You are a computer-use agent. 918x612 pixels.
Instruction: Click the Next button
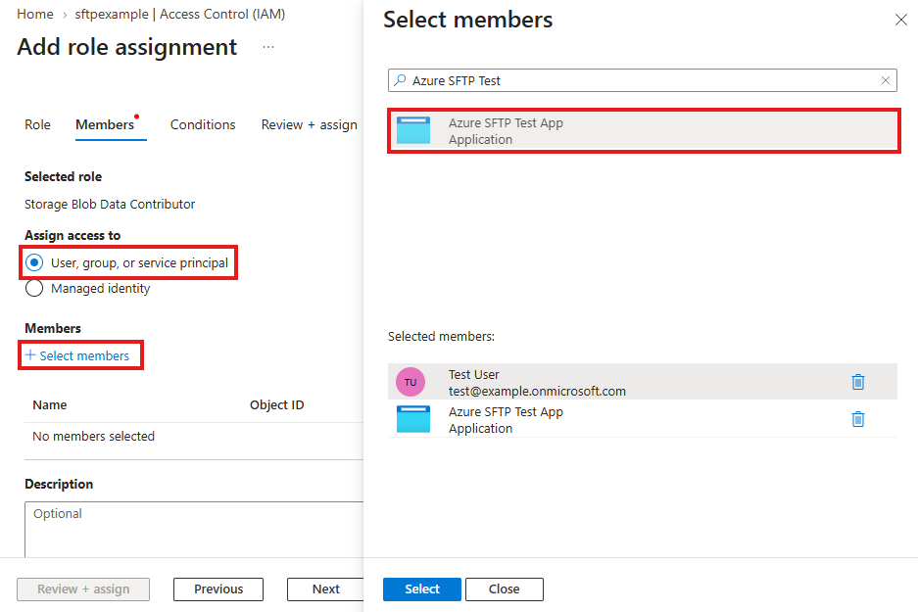pos(325,589)
